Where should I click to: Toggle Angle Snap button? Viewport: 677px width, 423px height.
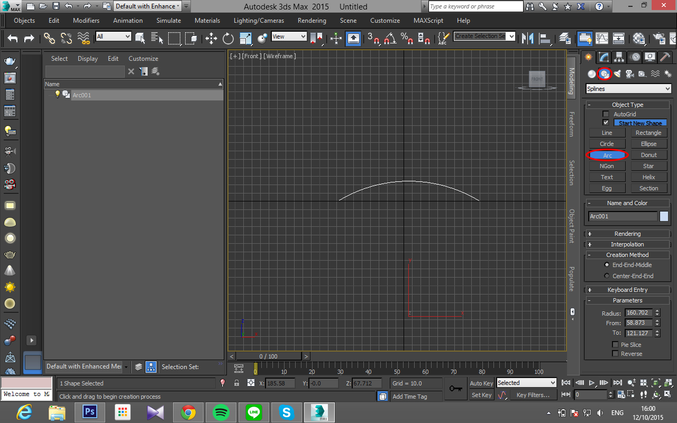pyautogui.click(x=390, y=38)
